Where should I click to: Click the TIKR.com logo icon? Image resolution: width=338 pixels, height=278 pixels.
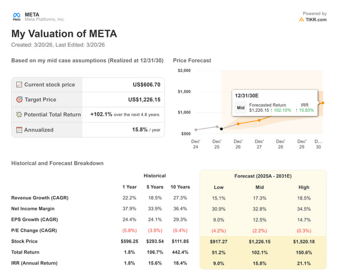[302, 20]
